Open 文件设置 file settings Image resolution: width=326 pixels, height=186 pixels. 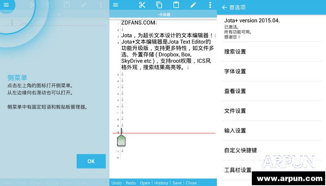click(271, 111)
